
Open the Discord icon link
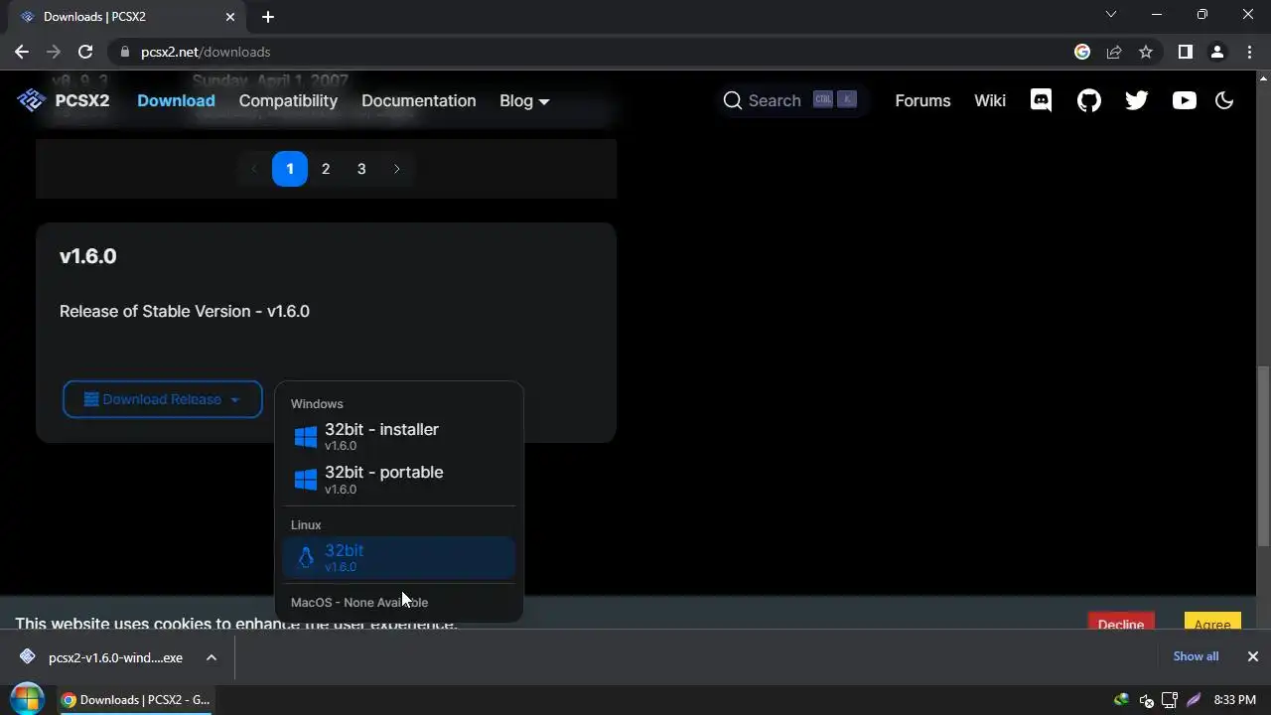1041,100
